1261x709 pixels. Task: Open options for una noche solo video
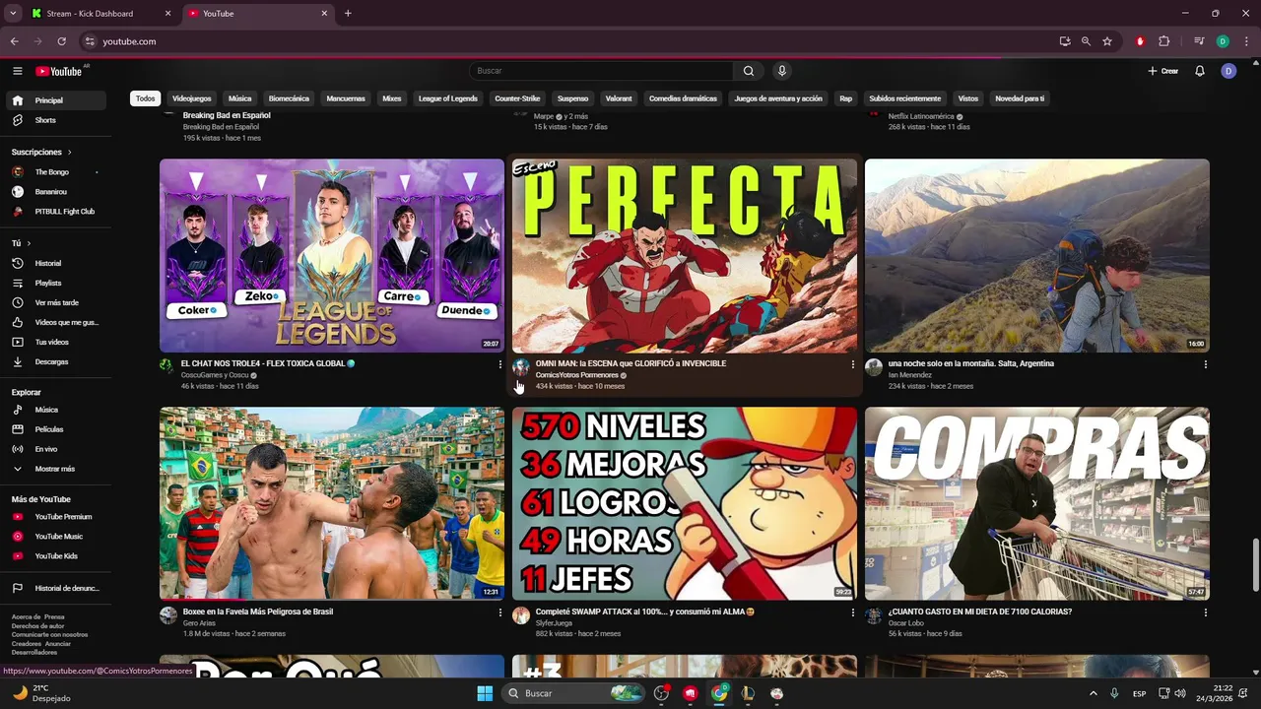1206,364
